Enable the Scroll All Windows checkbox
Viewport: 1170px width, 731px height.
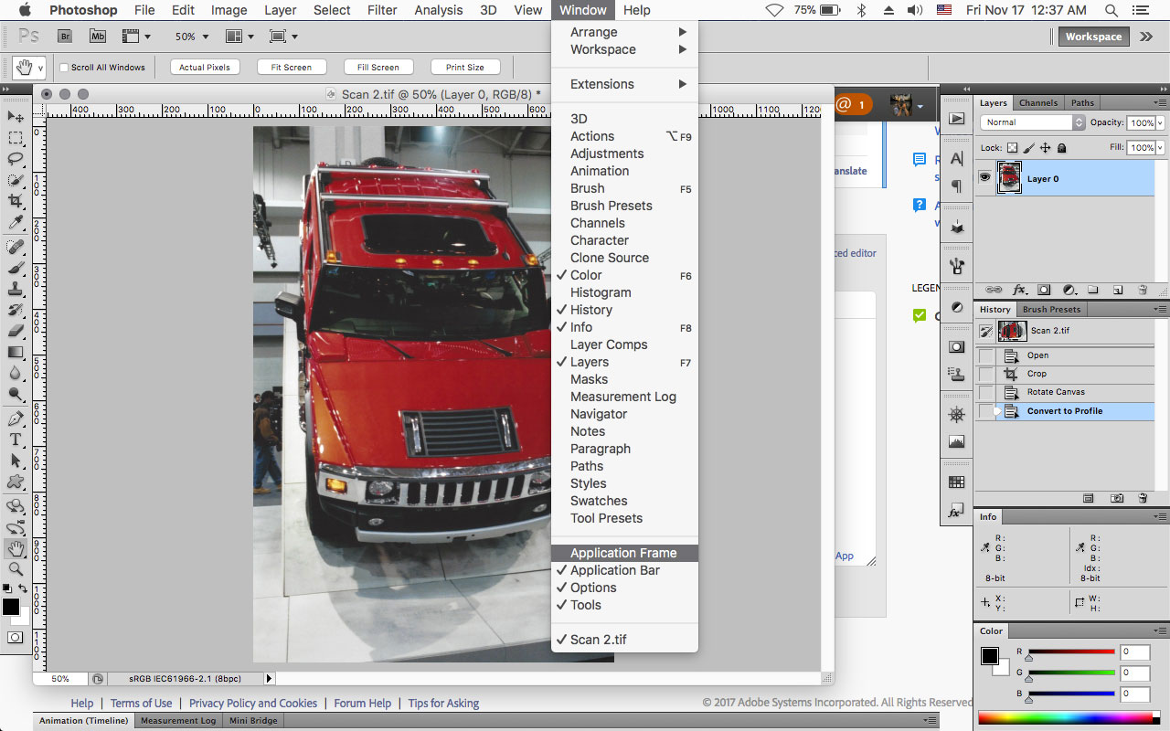[66, 67]
